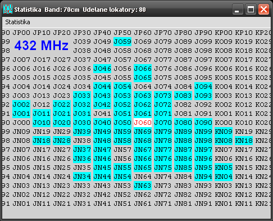
Task: Click the JN01 locator in bottom row
Action: [21, 204]
